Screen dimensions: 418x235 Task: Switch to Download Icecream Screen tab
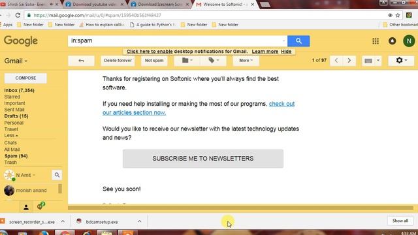pyautogui.click(x=159, y=5)
